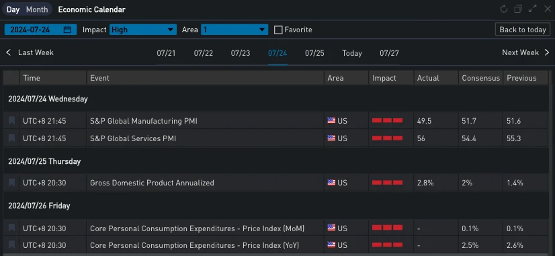Switch to the Today tab
Screen dimensions: 555x256
(x=352, y=53)
